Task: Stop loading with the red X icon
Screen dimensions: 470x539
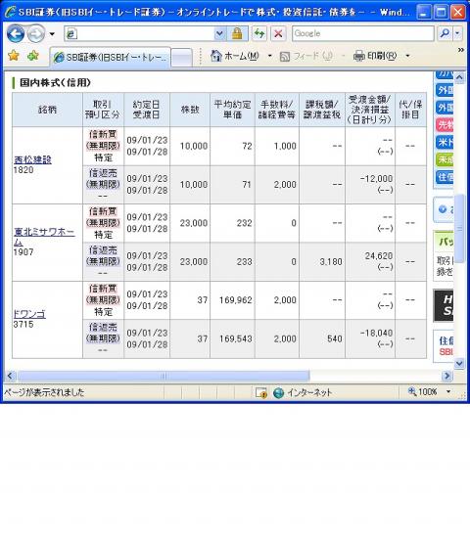Action: (x=278, y=33)
